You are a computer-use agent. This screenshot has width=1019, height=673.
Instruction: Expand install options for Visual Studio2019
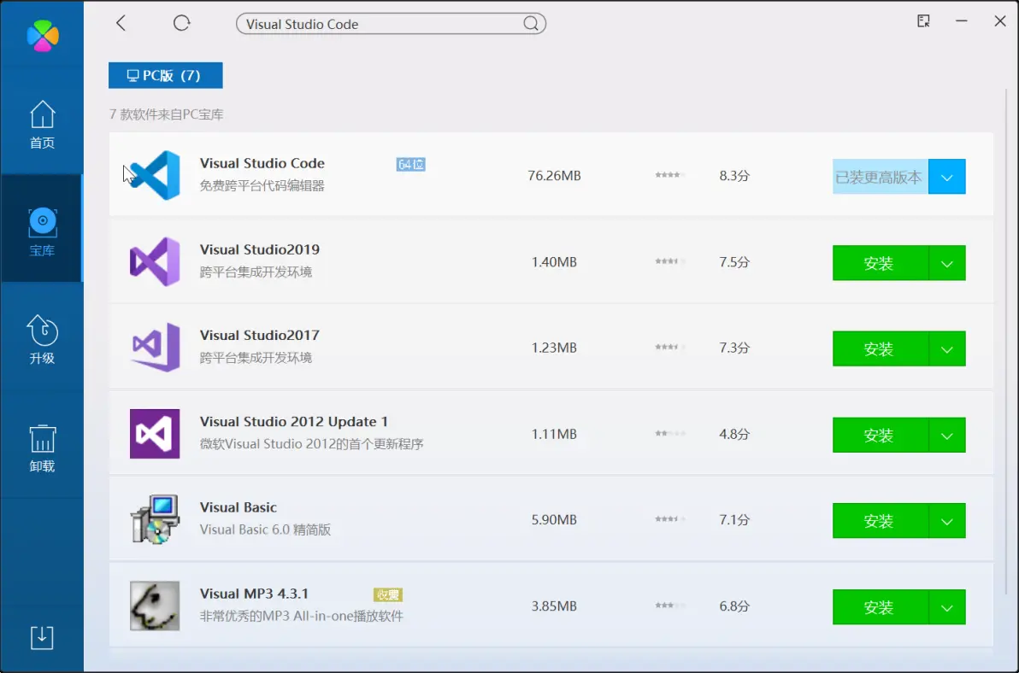coord(946,263)
